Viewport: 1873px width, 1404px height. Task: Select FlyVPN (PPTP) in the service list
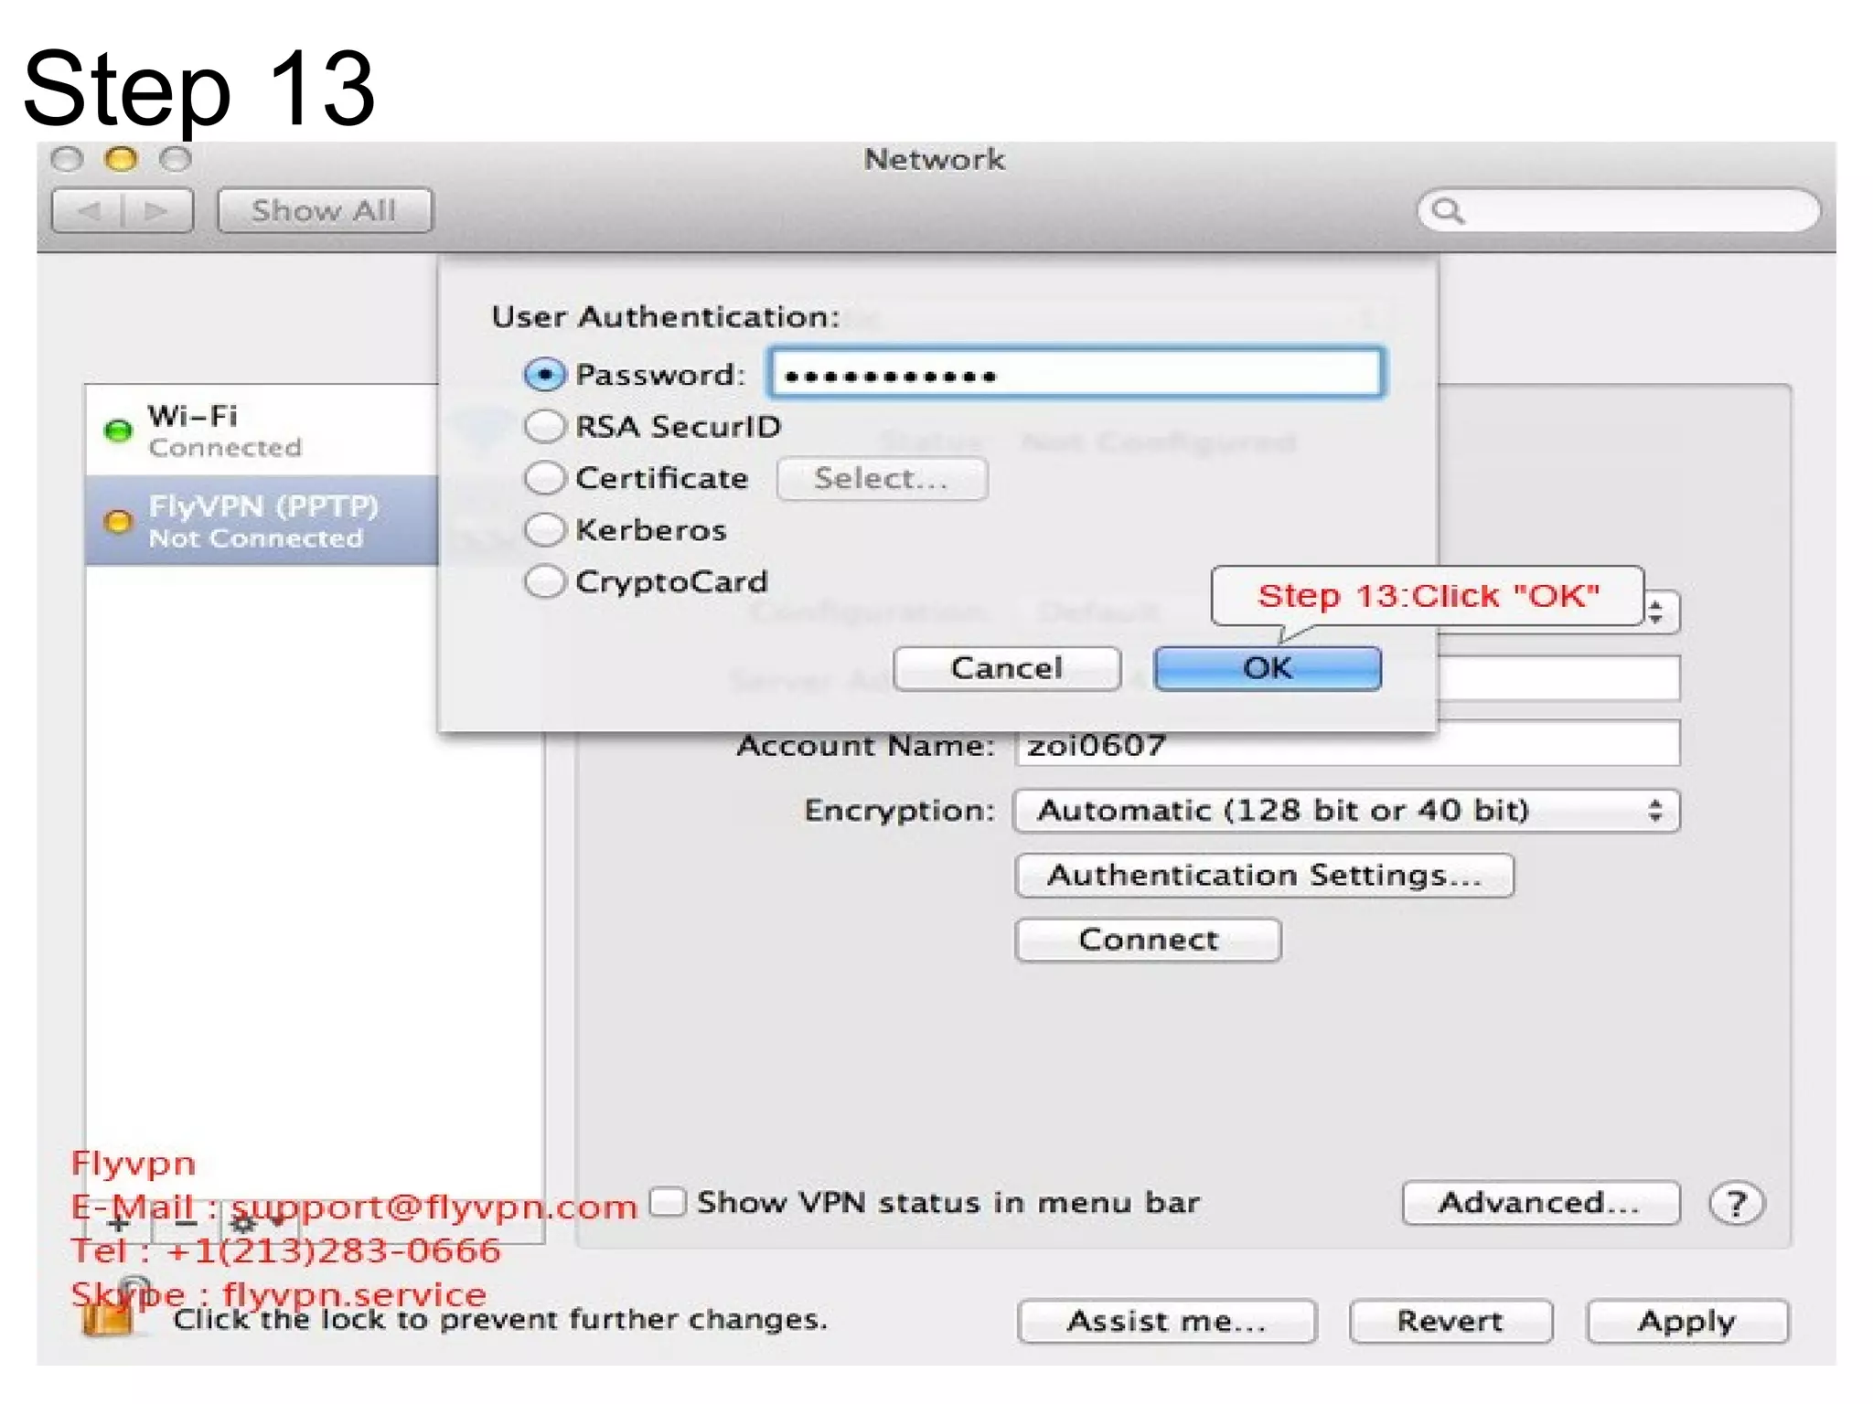(x=265, y=522)
